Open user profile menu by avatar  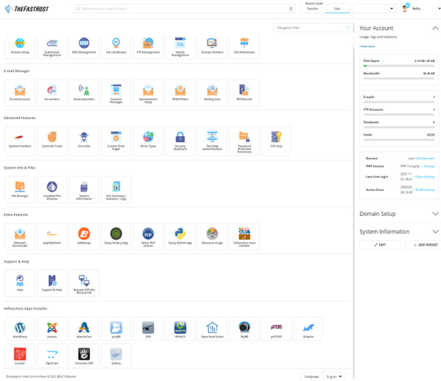tap(405, 8)
